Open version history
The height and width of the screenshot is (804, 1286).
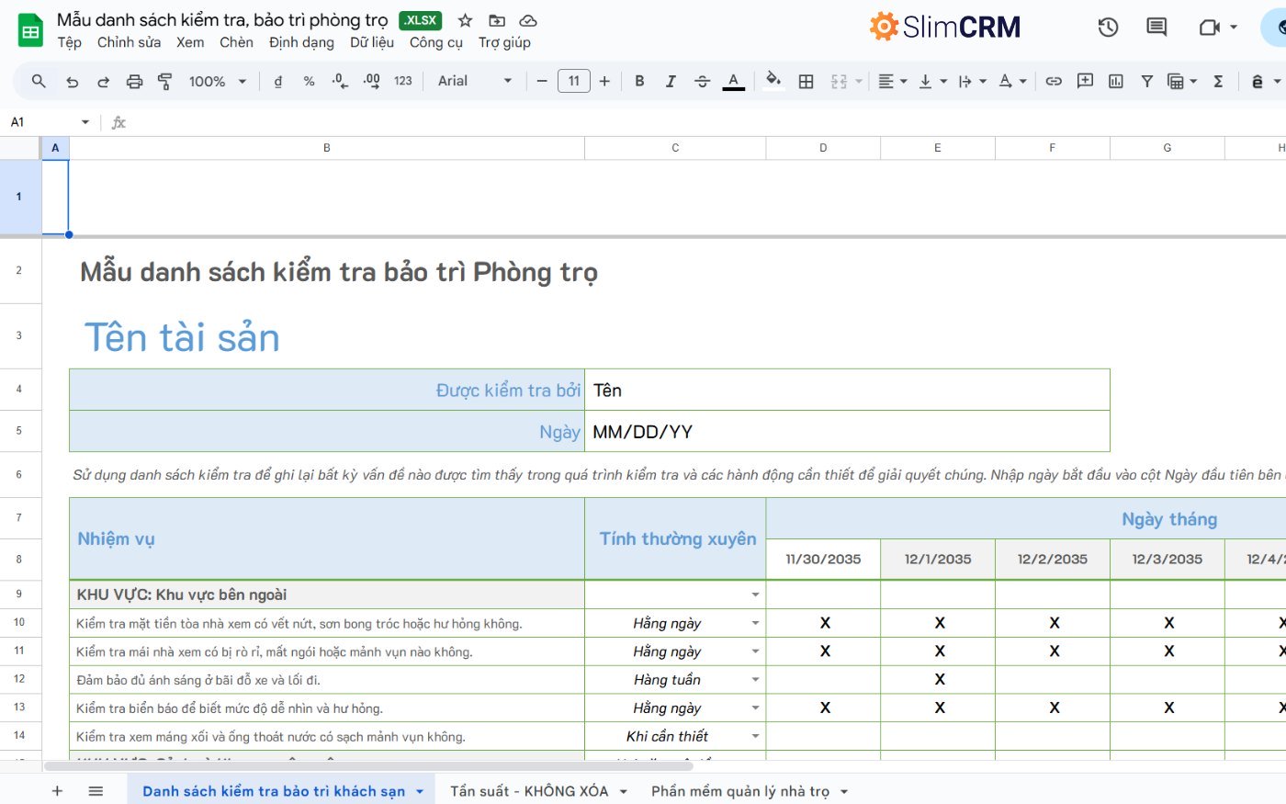[x=1108, y=28]
